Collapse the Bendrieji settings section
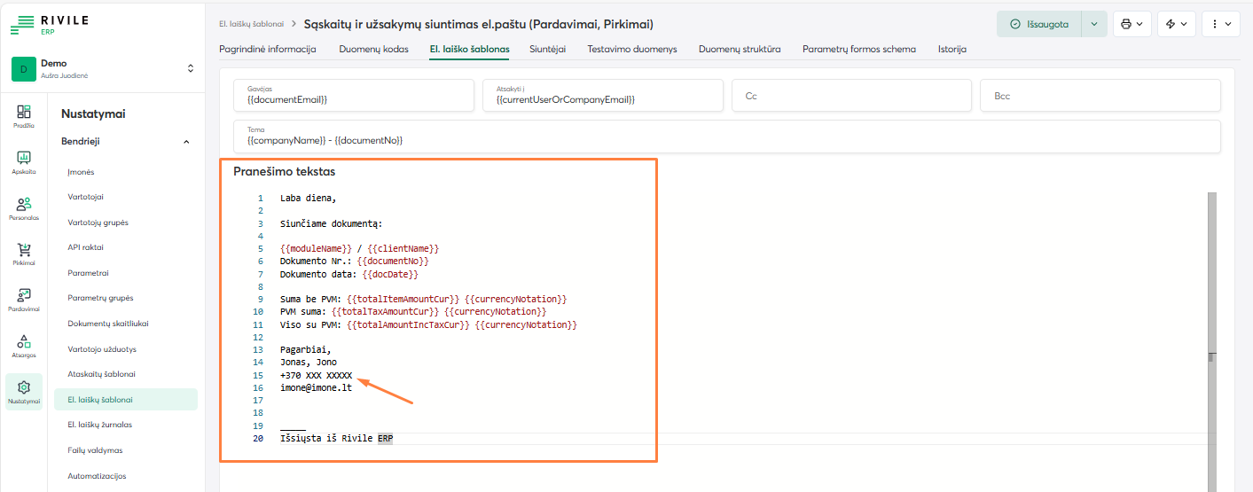This screenshot has height=492, width=1253. pos(186,142)
